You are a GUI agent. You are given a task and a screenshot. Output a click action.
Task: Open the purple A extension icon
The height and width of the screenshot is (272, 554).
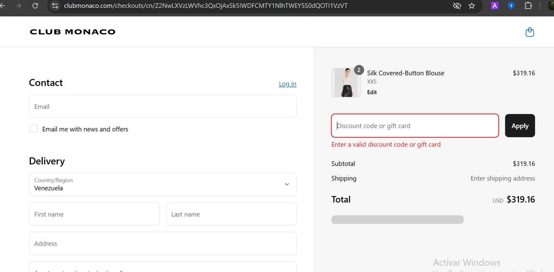click(x=495, y=6)
